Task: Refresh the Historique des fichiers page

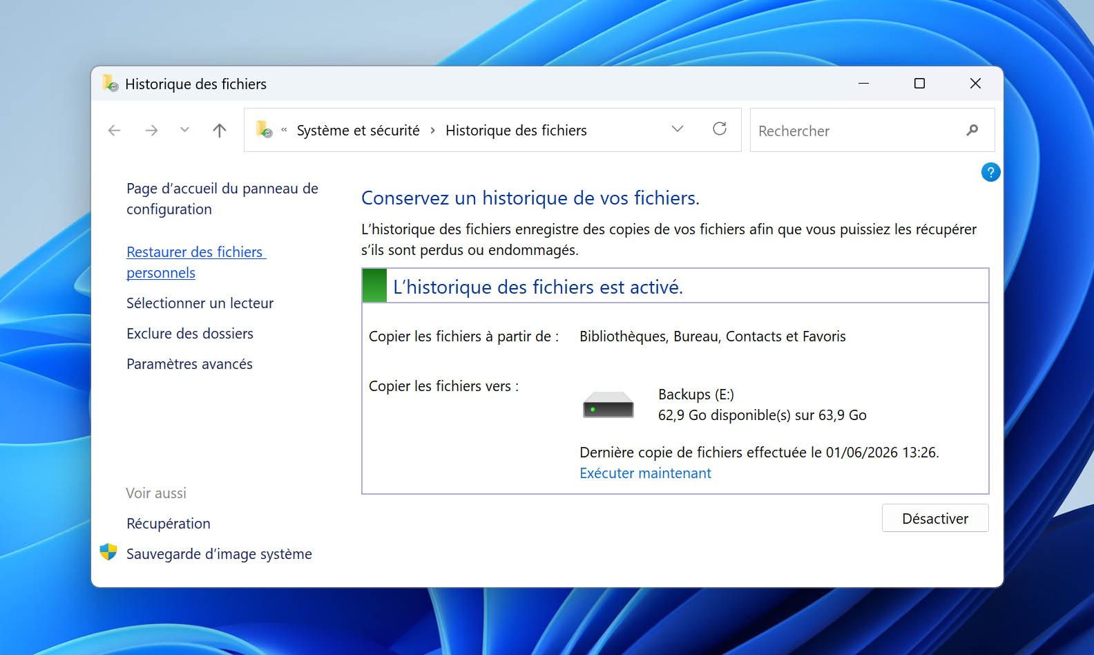Action: [x=720, y=129]
